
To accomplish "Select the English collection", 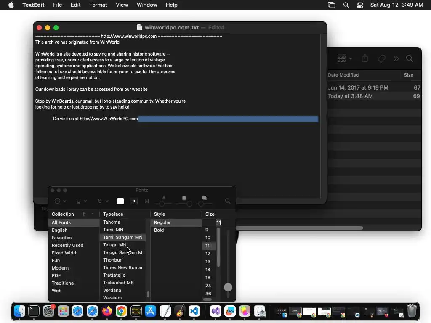I will coord(74,230).
